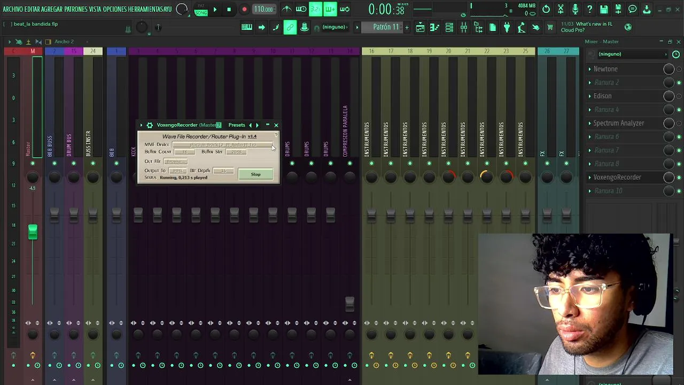Click What's new in FL Cloud Pro news

[x=587, y=27]
